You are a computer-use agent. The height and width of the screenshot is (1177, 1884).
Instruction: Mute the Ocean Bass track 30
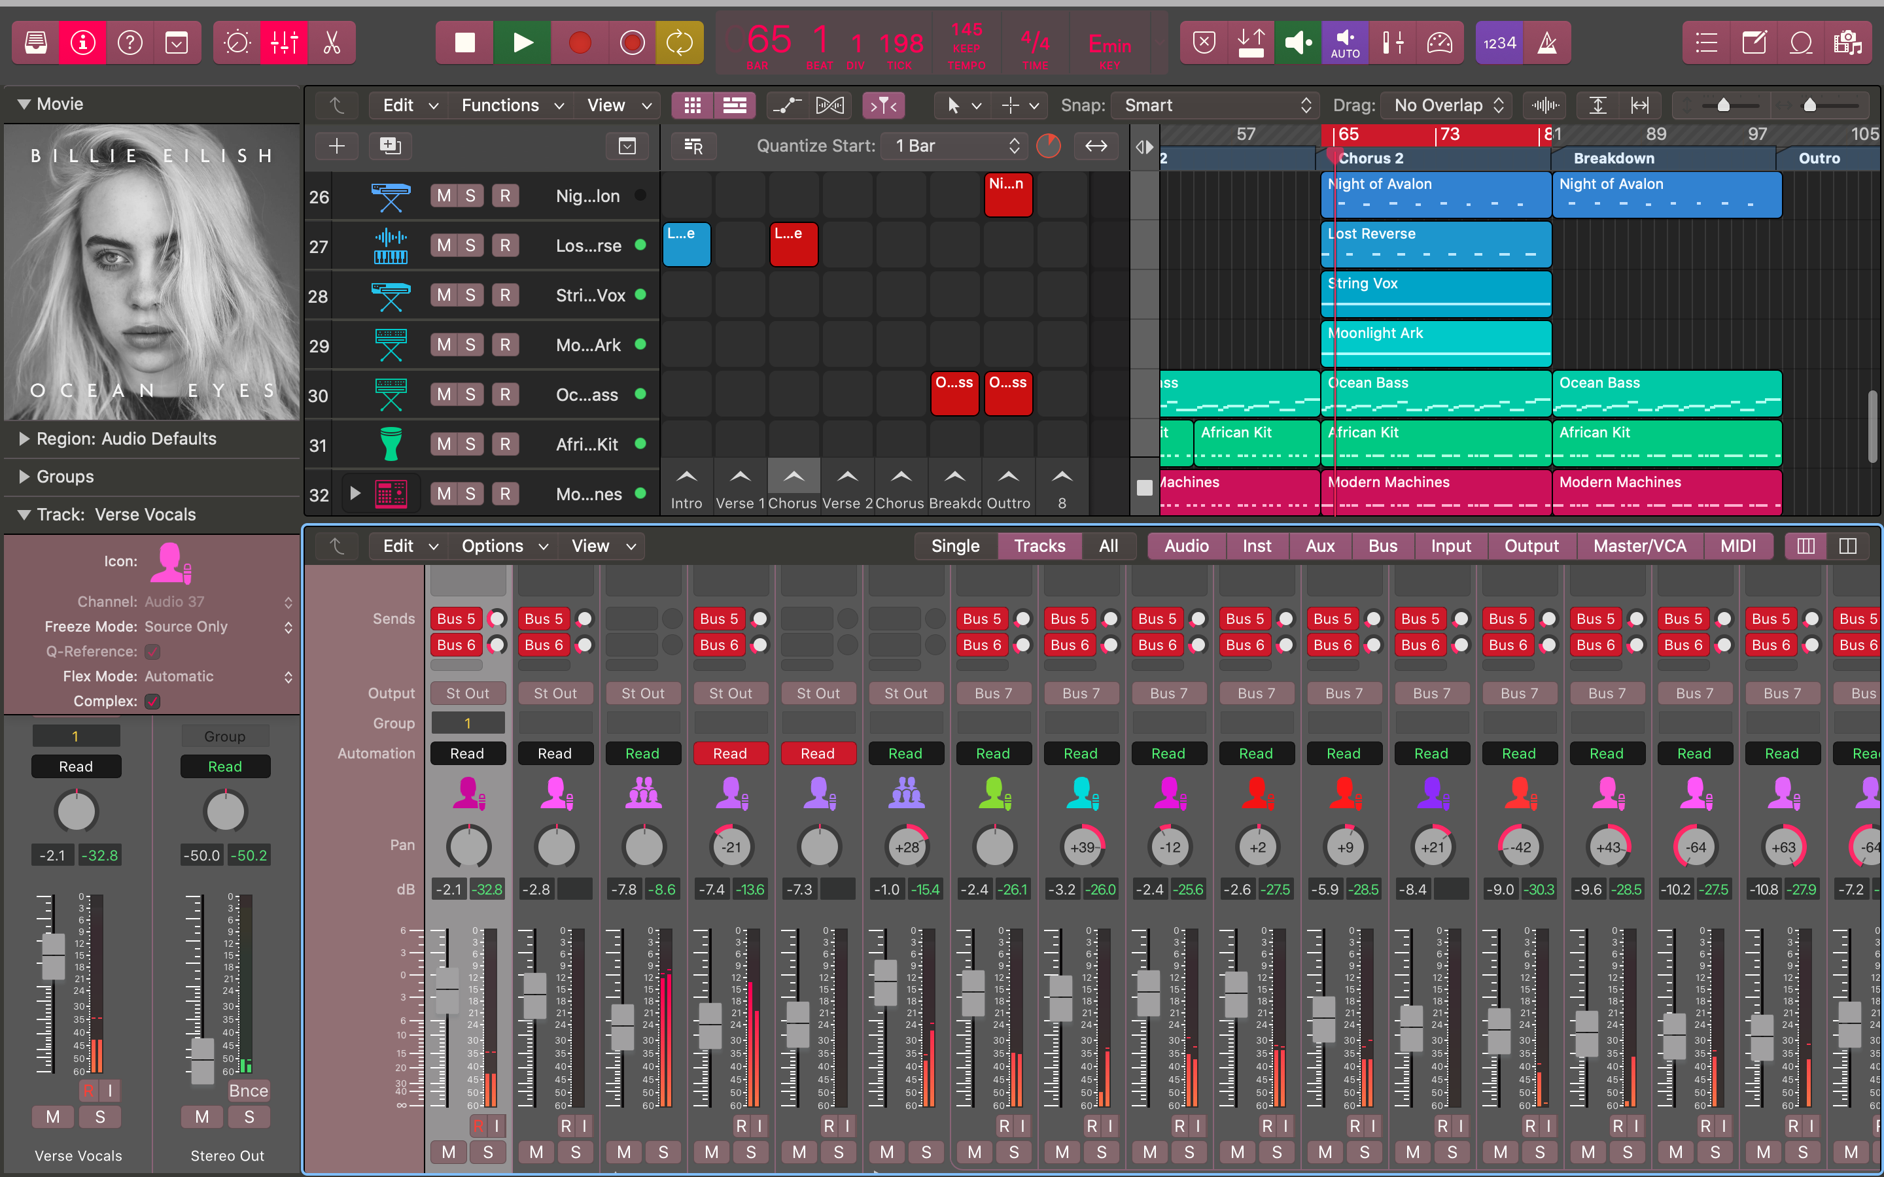tap(444, 395)
